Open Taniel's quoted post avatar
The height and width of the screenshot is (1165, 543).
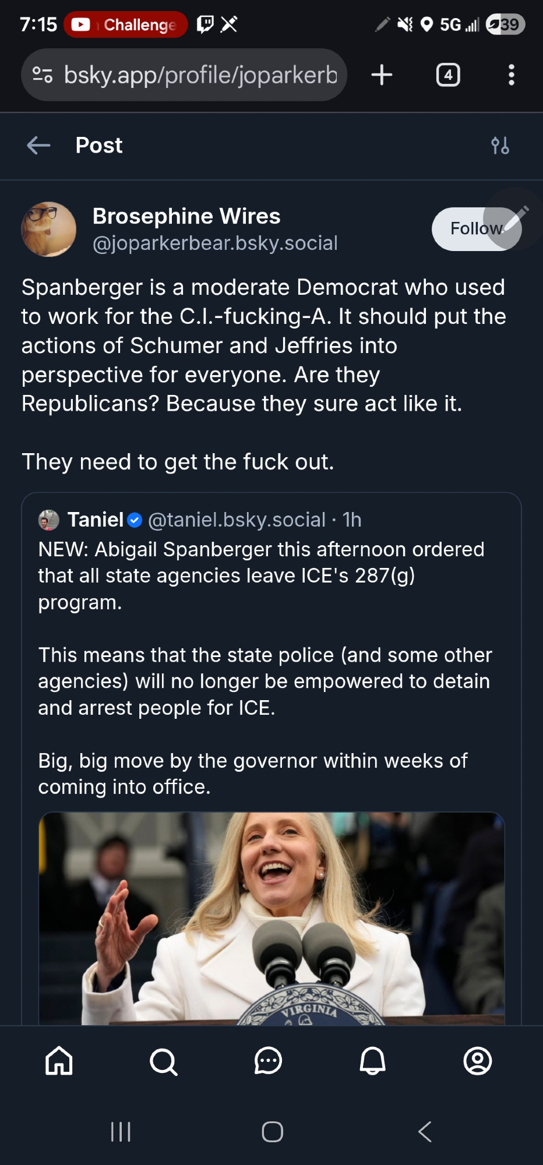pyautogui.click(x=49, y=520)
